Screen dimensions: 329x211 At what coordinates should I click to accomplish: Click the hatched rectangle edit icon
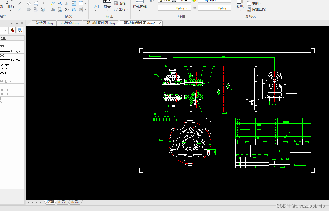[81, 9]
